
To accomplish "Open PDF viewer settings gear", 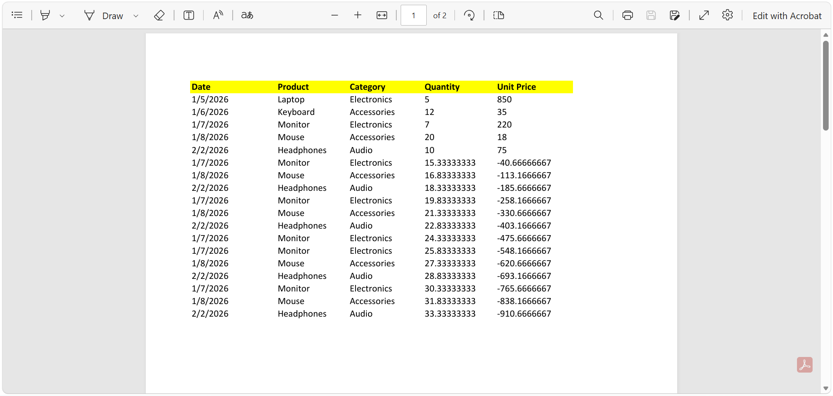I will (728, 15).
